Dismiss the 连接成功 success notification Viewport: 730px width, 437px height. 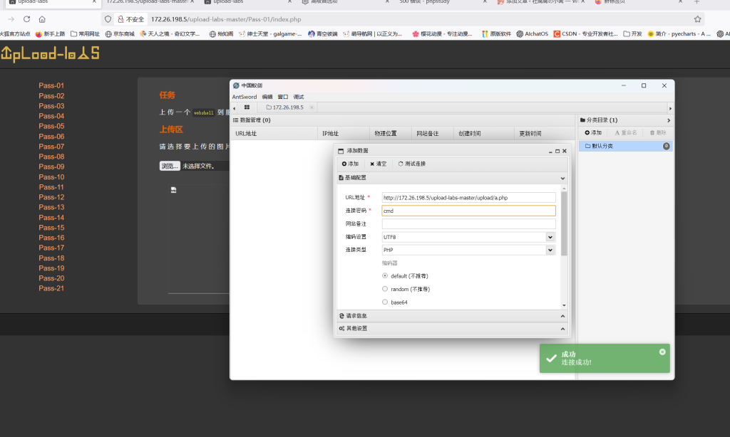[x=662, y=352]
